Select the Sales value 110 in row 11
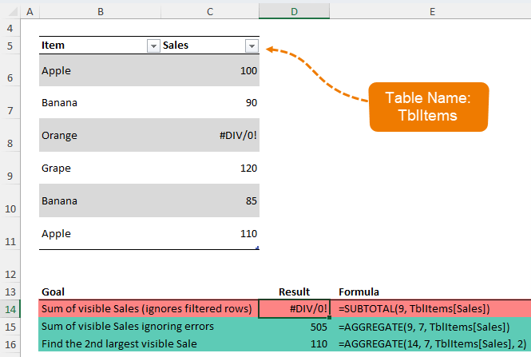 (210, 234)
